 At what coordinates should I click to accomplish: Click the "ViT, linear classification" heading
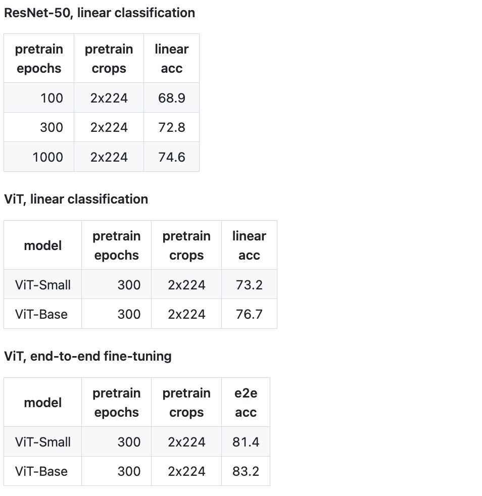tap(76, 199)
